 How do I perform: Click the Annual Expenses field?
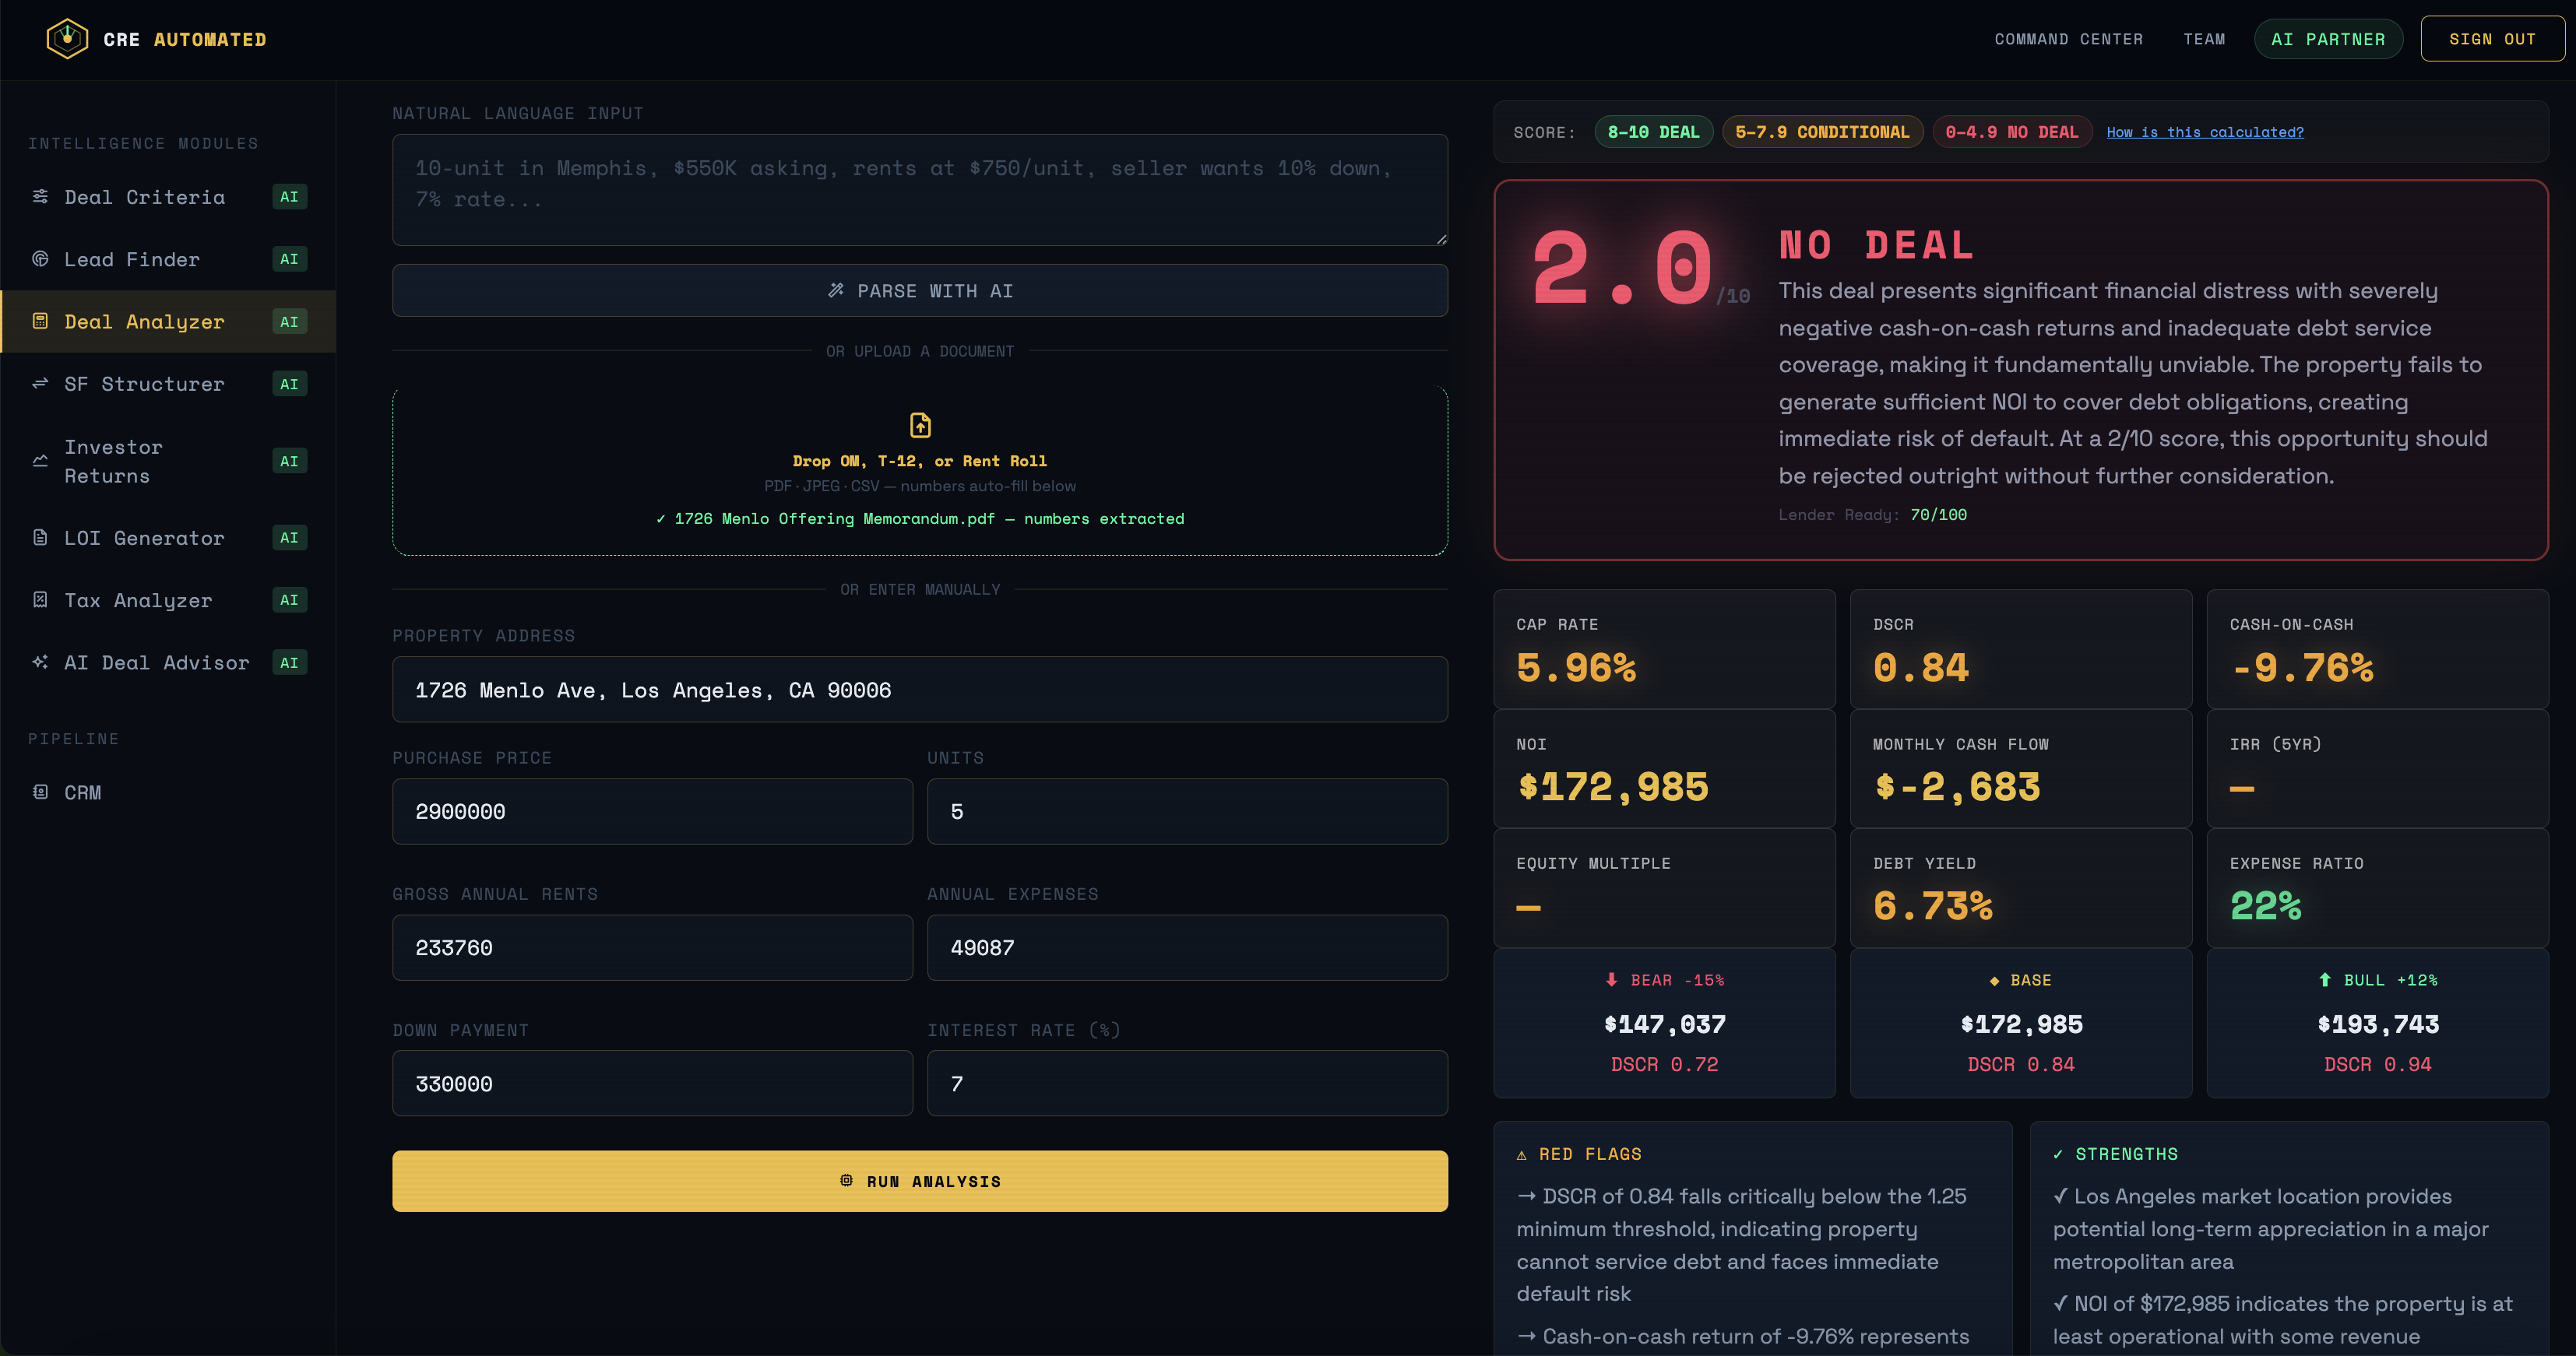coord(1187,947)
